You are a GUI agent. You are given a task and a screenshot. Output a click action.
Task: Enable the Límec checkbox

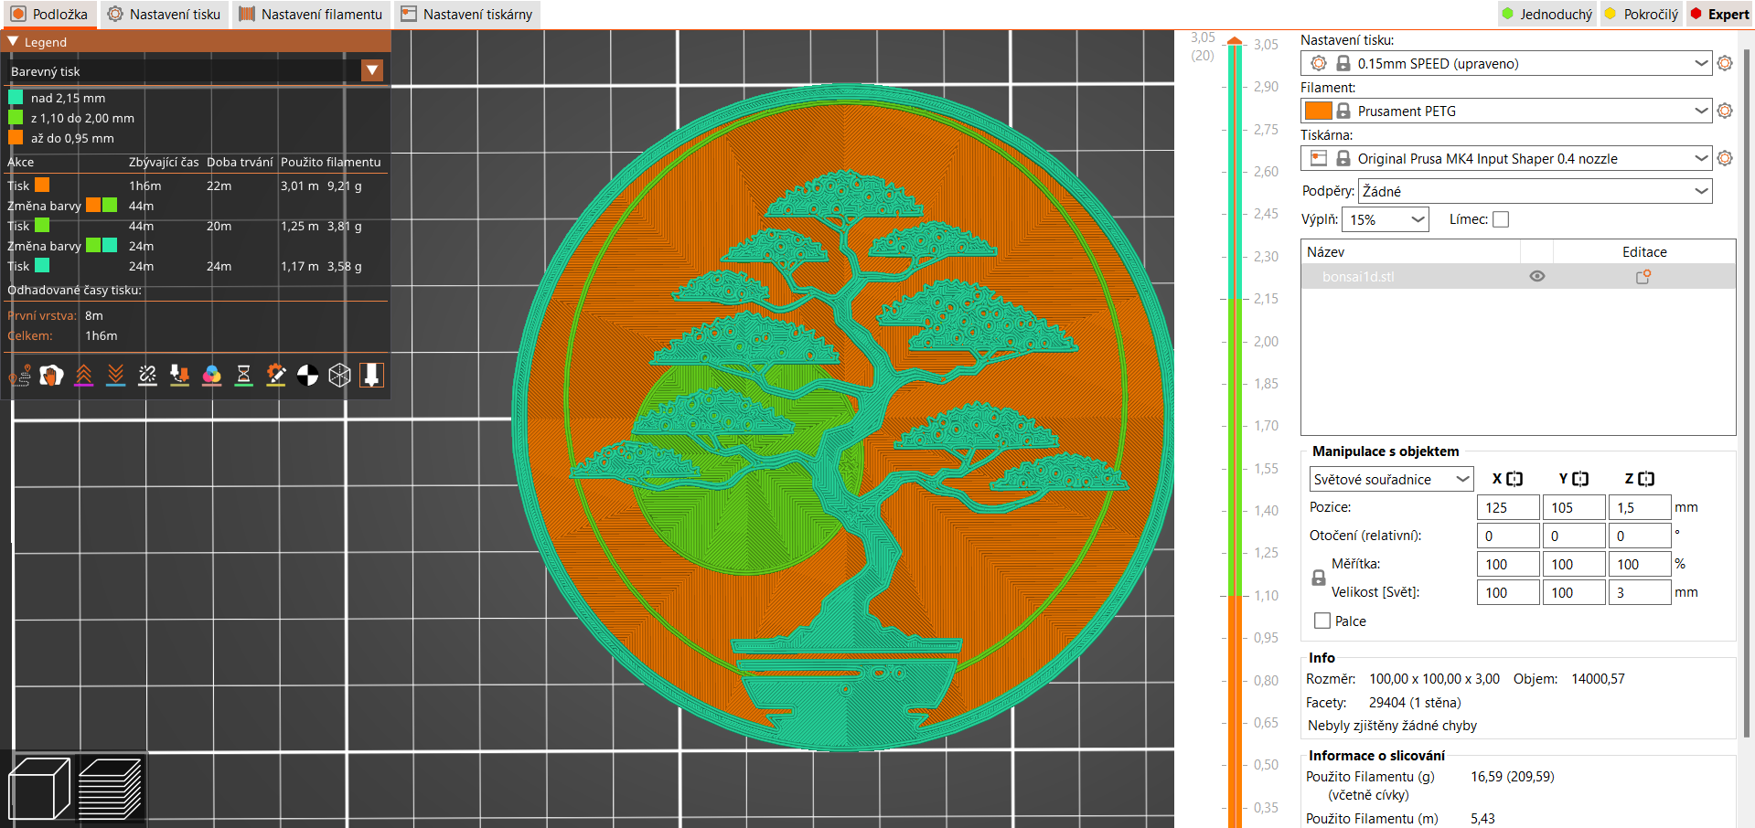click(x=1501, y=219)
